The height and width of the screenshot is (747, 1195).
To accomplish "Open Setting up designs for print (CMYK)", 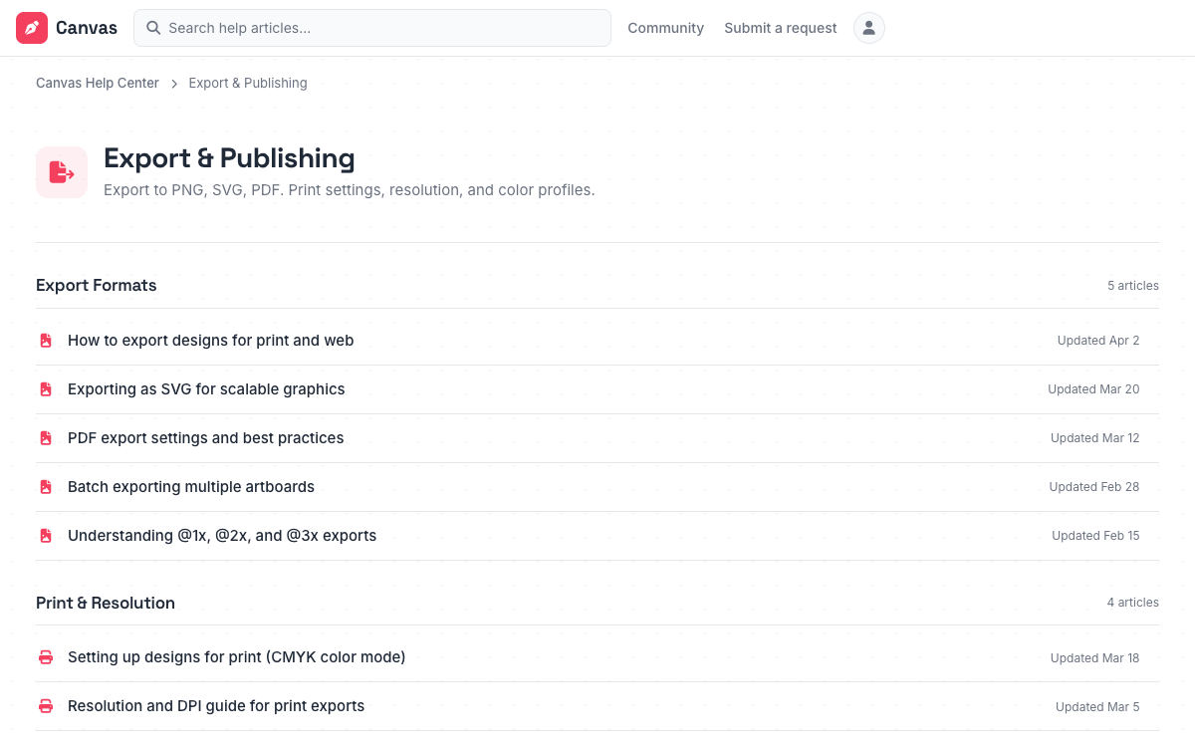I will click(x=237, y=657).
